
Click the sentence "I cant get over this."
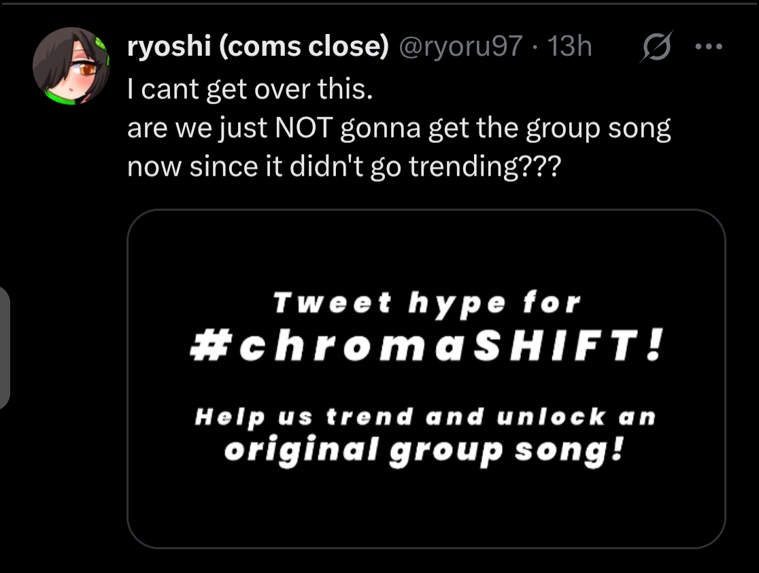pyautogui.click(x=250, y=88)
